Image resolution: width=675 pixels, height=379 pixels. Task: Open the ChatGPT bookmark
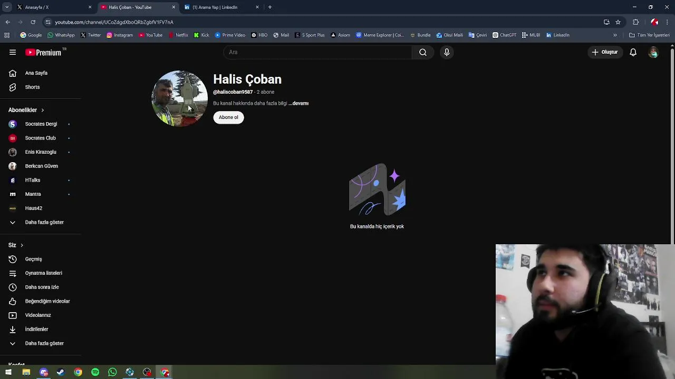point(504,35)
